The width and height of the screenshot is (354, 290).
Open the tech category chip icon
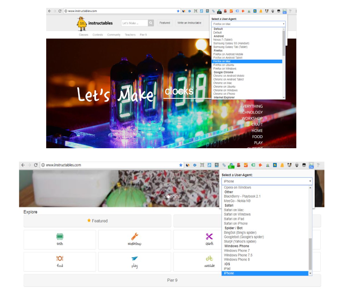60,236
